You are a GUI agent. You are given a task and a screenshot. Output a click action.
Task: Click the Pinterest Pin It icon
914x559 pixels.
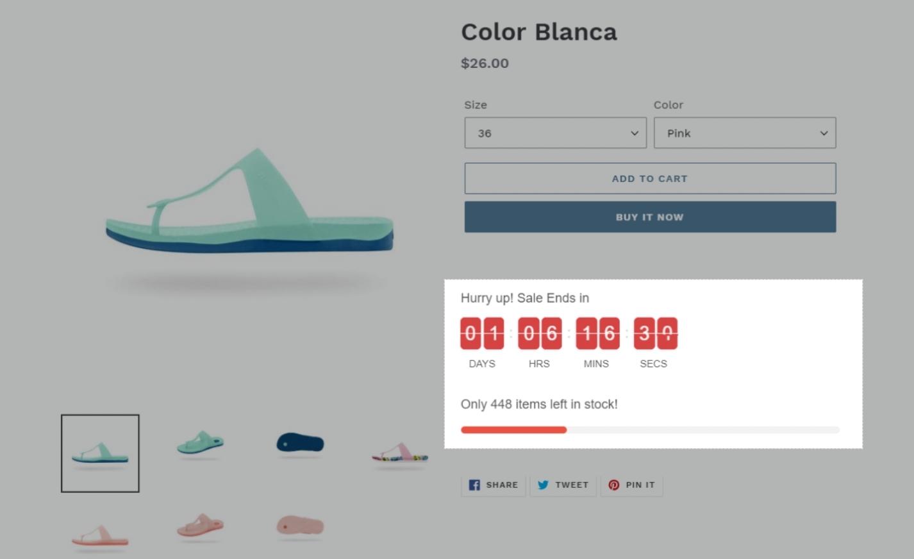point(613,485)
